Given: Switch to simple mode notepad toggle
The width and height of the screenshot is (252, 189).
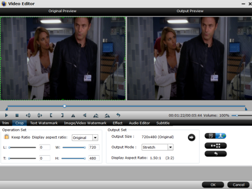Looking at the screenshot, I should (210, 136).
